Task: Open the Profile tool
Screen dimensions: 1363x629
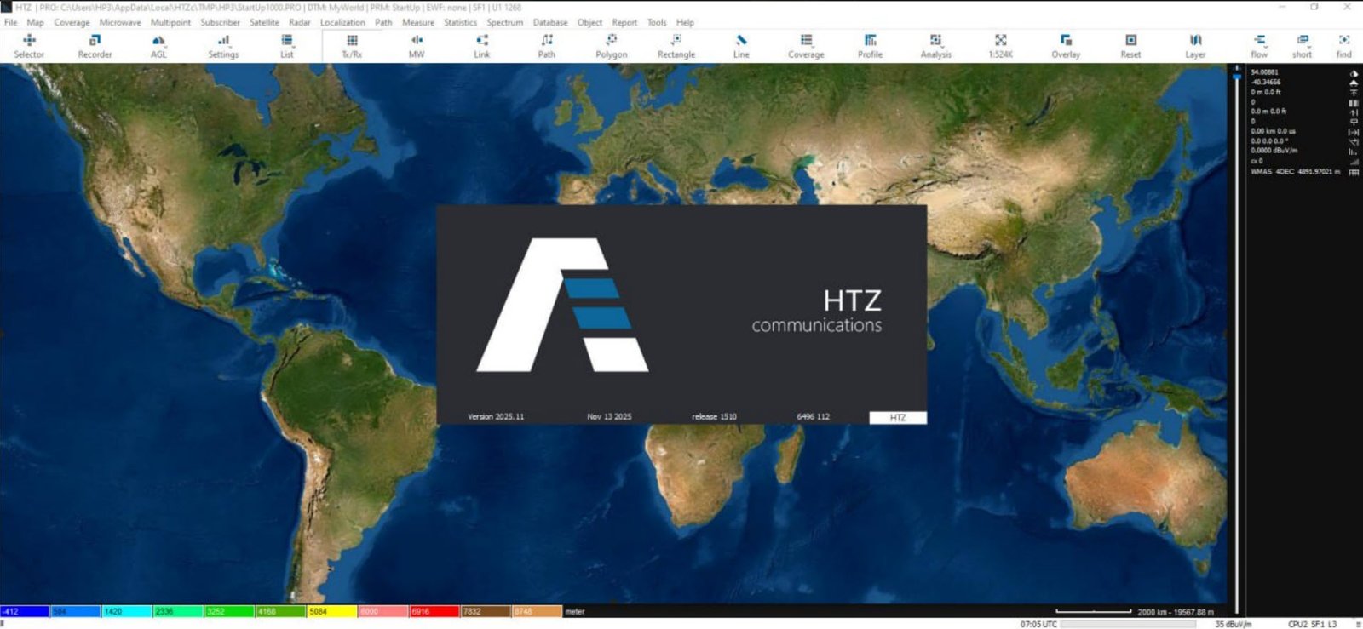Action: (870, 46)
